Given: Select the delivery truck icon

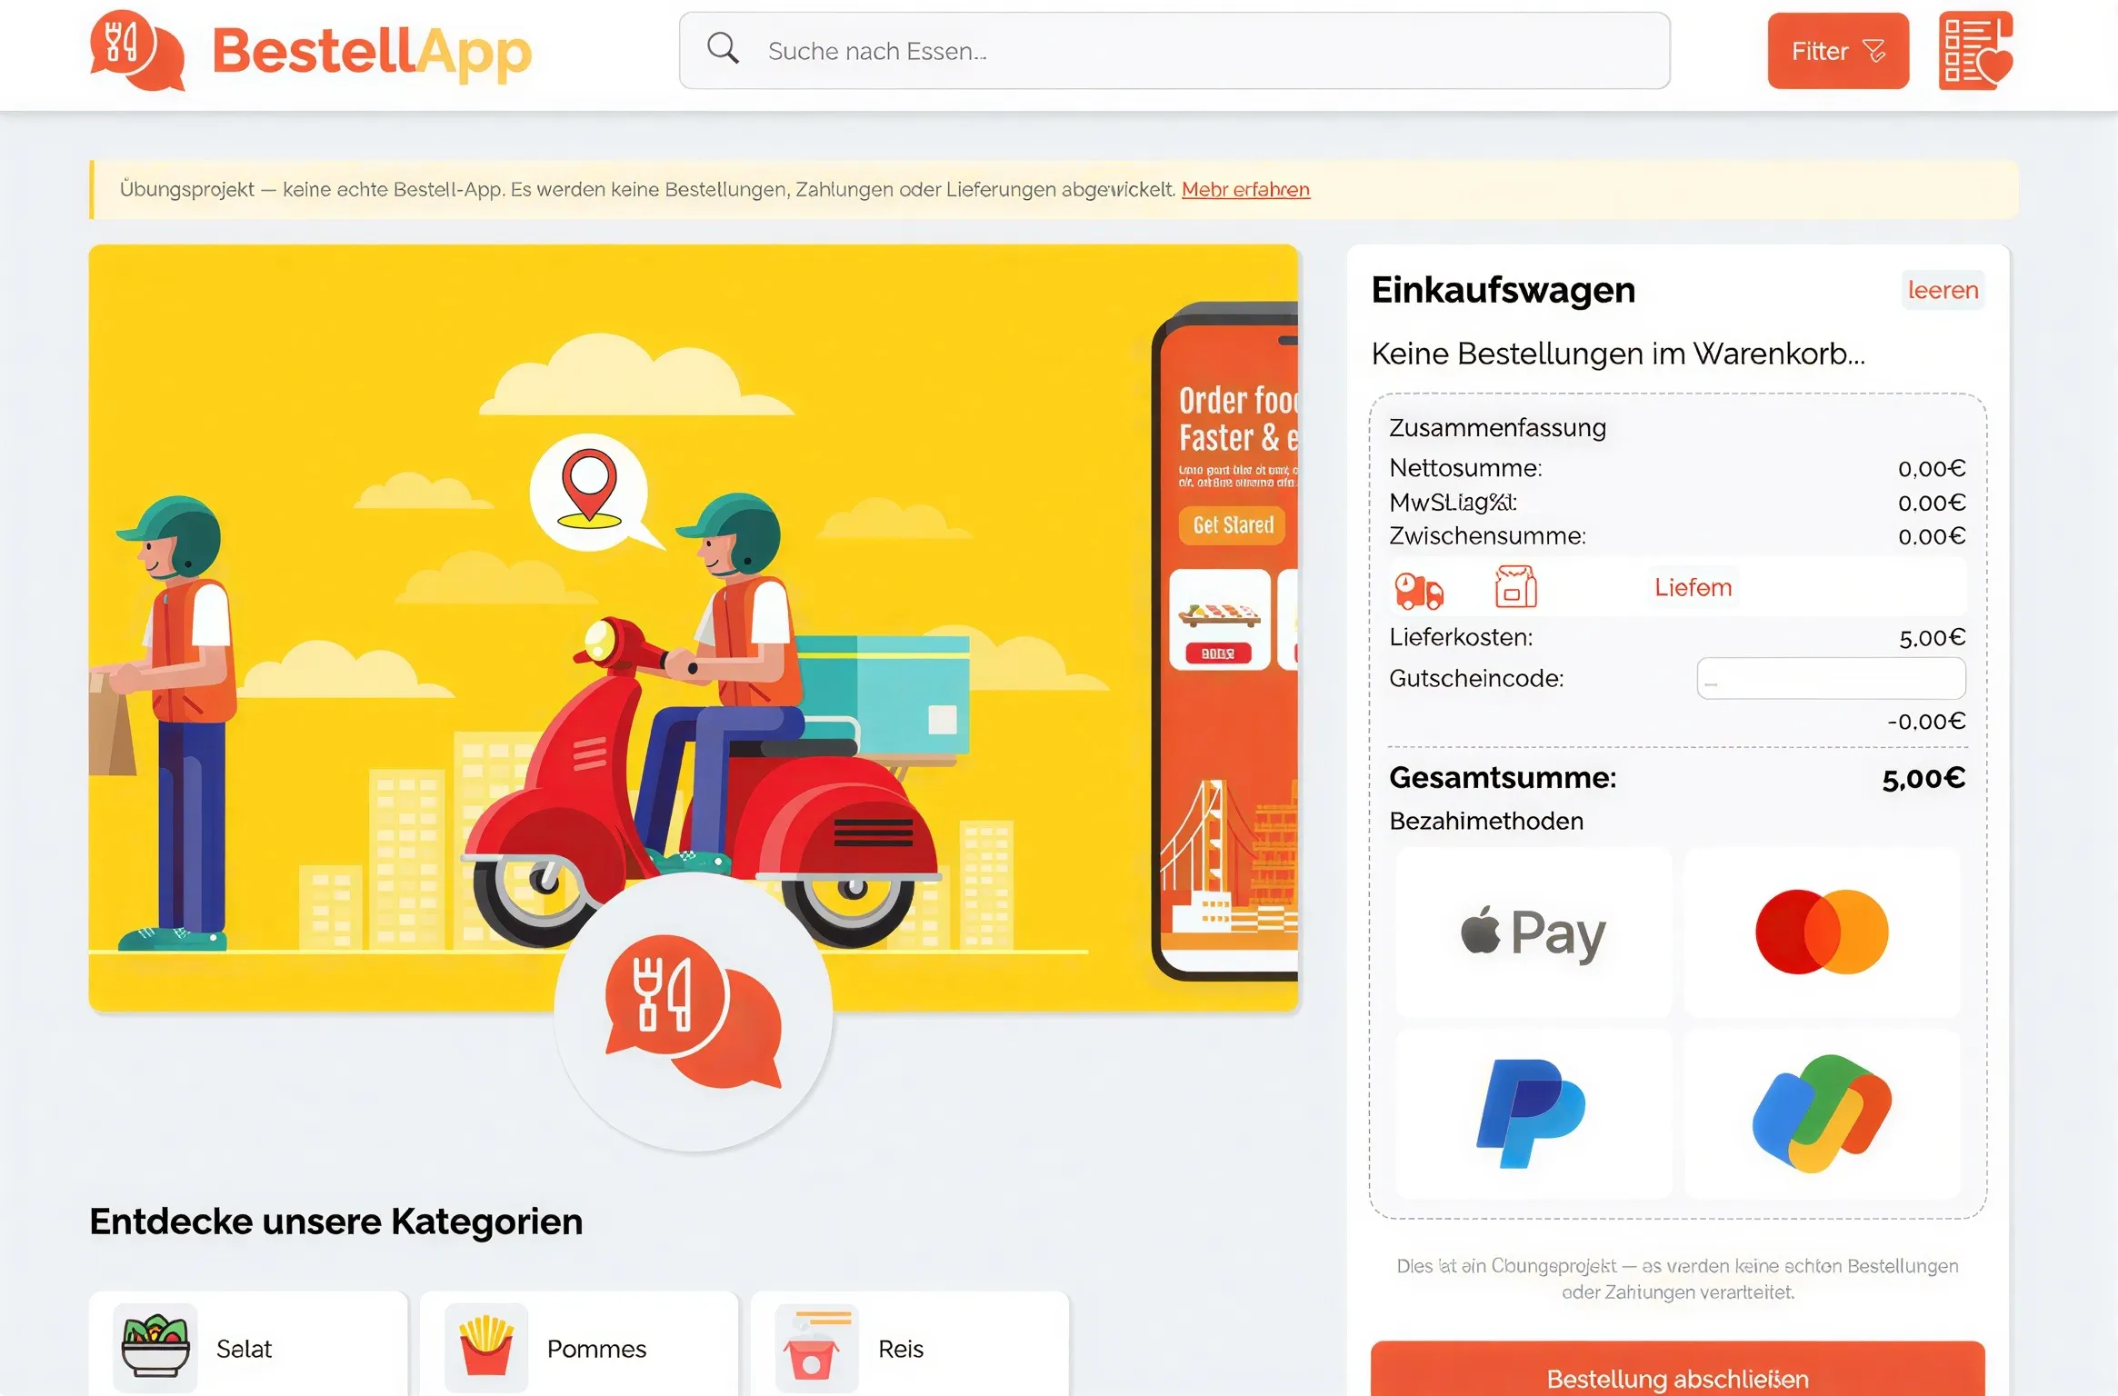Looking at the screenshot, I should click(x=1419, y=589).
